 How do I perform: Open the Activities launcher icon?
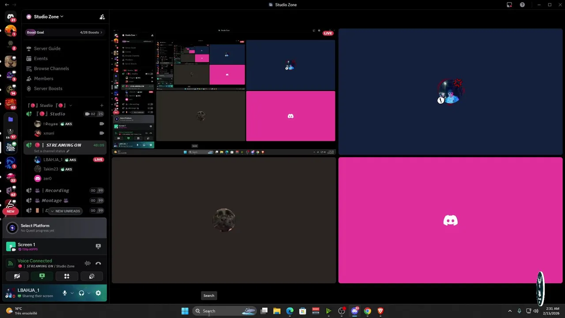coord(67,276)
